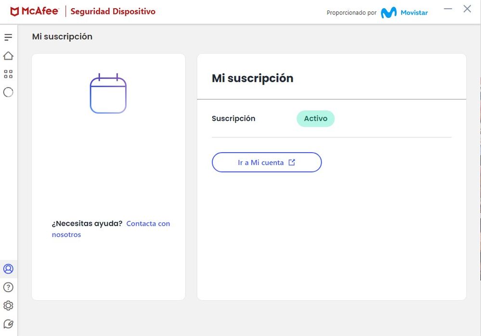Open the help question mark icon

[8, 287]
